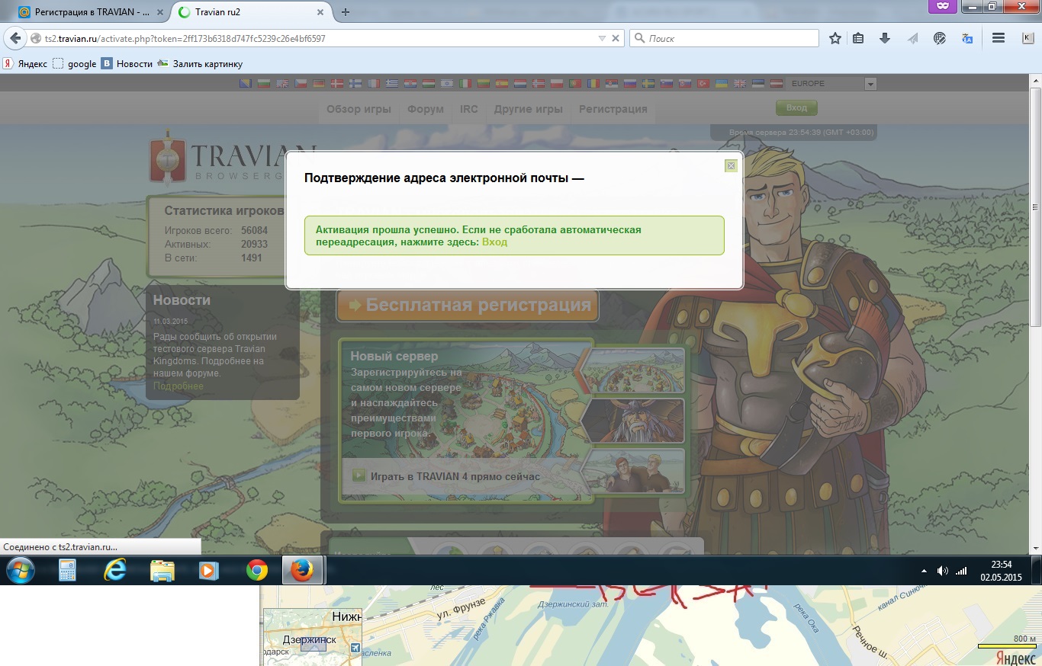Close the Travian ru2 tab
The width and height of the screenshot is (1042, 666).
click(x=320, y=12)
